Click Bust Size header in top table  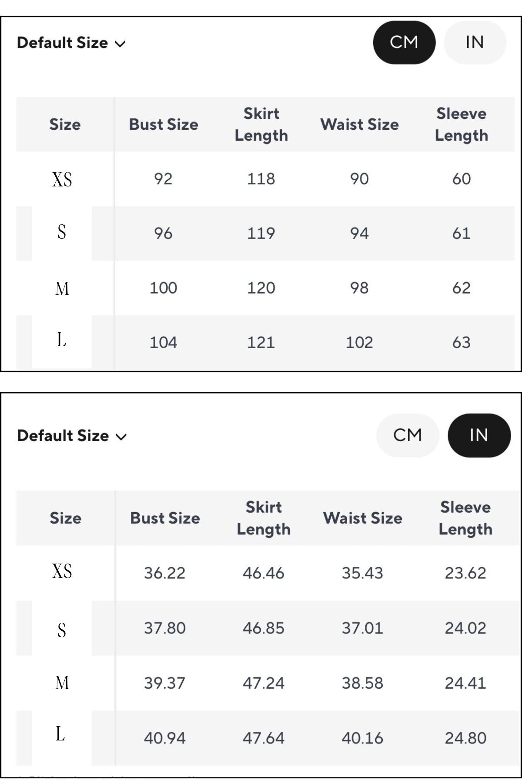(164, 125)
